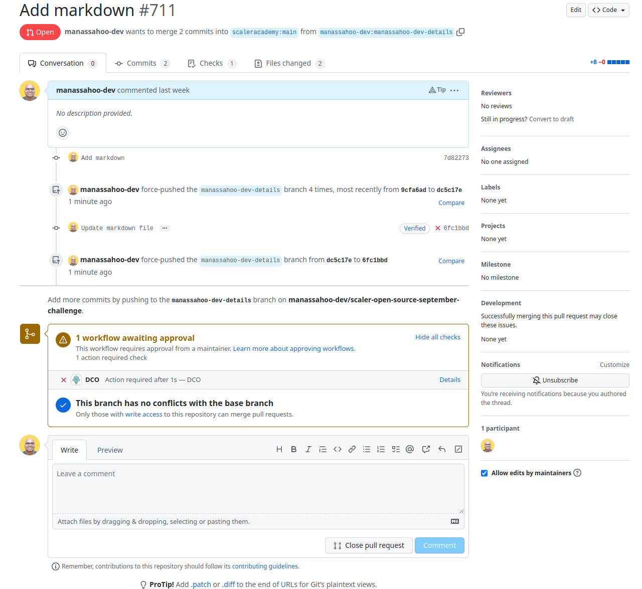
Task: Add a hyperlink with the link icon
Action: pyautogui.click(x=352, y=449)
